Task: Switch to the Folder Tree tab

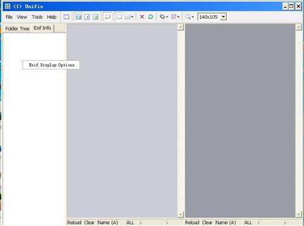Action: pyautogui.click(x=18, y=29)
